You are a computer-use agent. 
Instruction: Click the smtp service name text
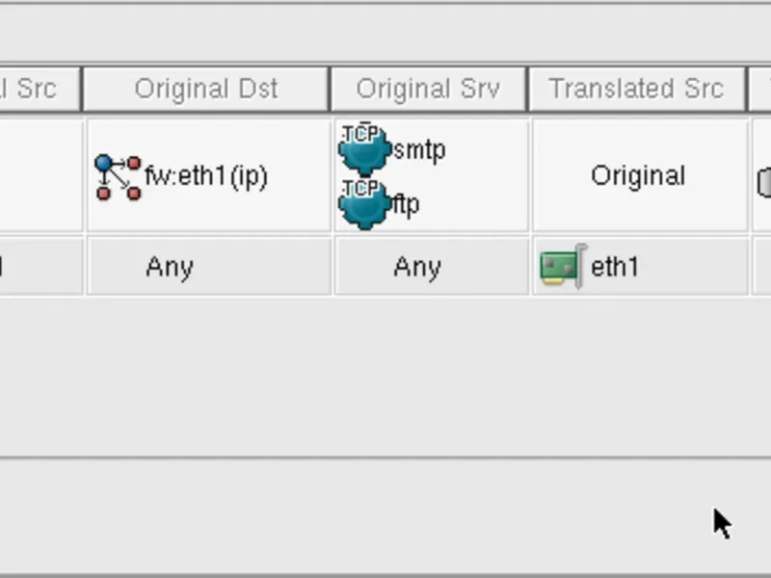[x=419, y=150]
